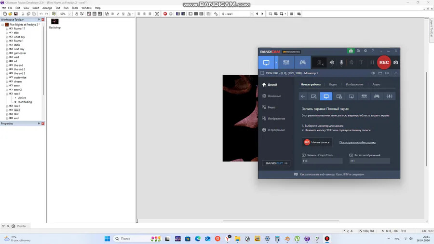Save the application with the floppy disk icon
Image resolution: width=434 pixels, height=244 pixels.
(16, 14)
